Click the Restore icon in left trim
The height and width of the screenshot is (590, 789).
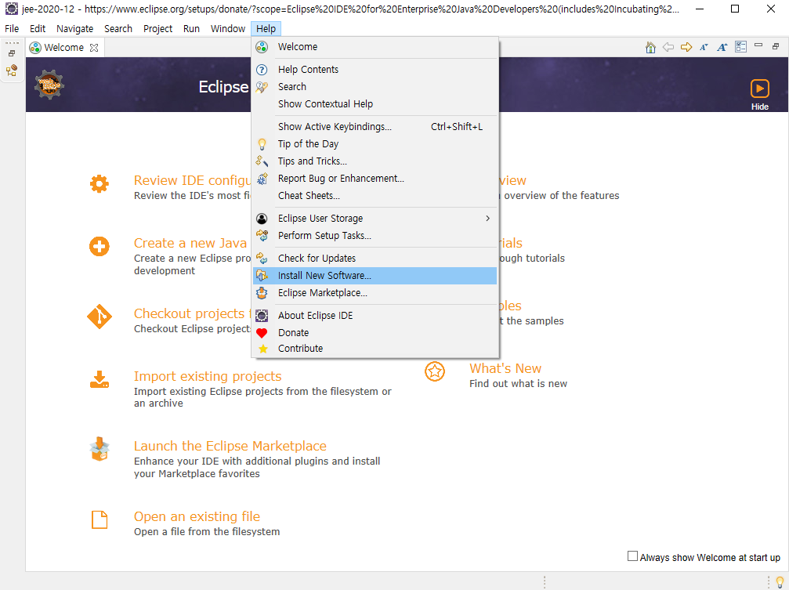(x=12, y=53)
